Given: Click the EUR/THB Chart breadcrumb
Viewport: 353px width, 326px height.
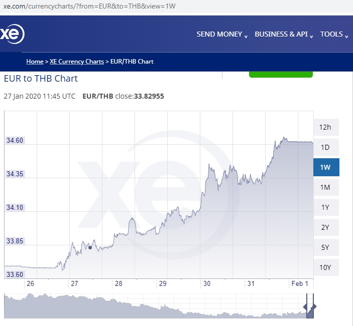Looking at the screenshot, I should tap(131, 62).
